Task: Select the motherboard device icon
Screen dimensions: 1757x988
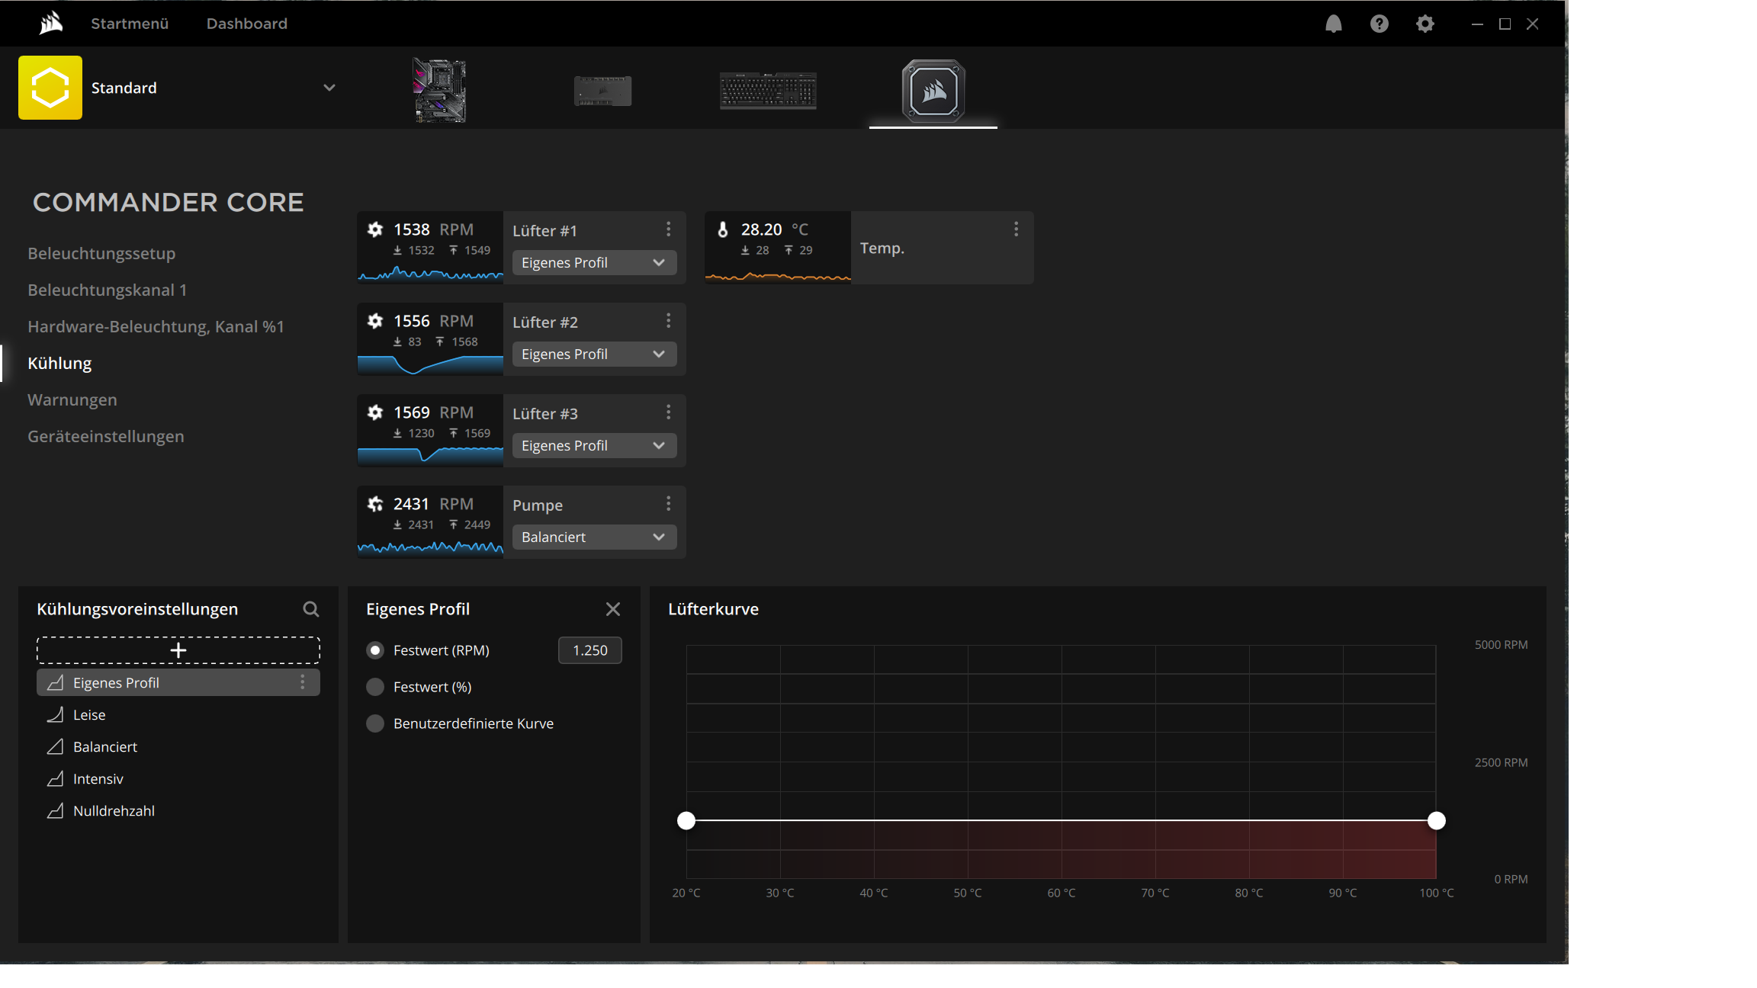Action: pyautogui.click(x=439, y=90)
